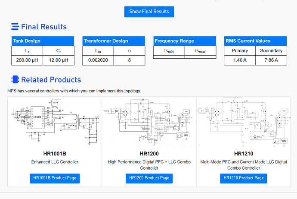Click High Performance Digital PFC + LLC description
This screenshot has width=297, height=199.
coord(149,165)
